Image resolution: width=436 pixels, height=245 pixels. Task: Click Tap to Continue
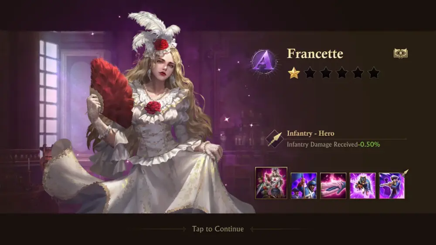218,229
